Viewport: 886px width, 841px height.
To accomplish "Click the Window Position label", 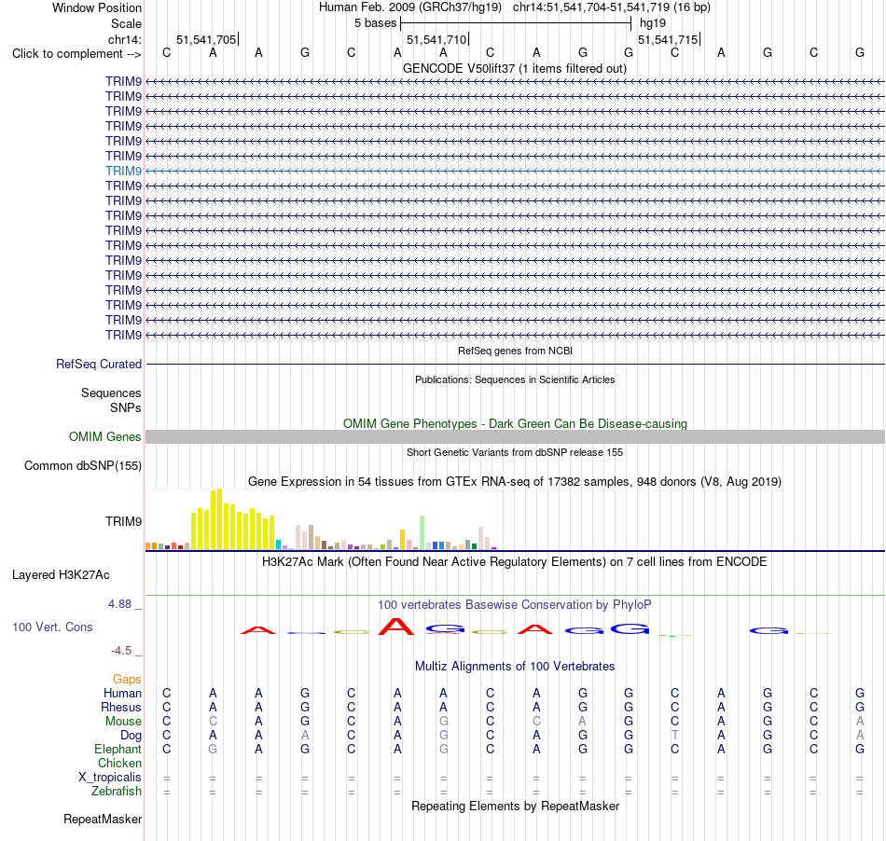I will pyautogui.click(x=97, y=7).
